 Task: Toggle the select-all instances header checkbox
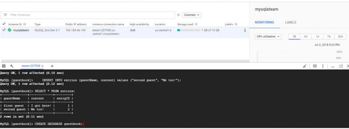(x=4, y=24)
